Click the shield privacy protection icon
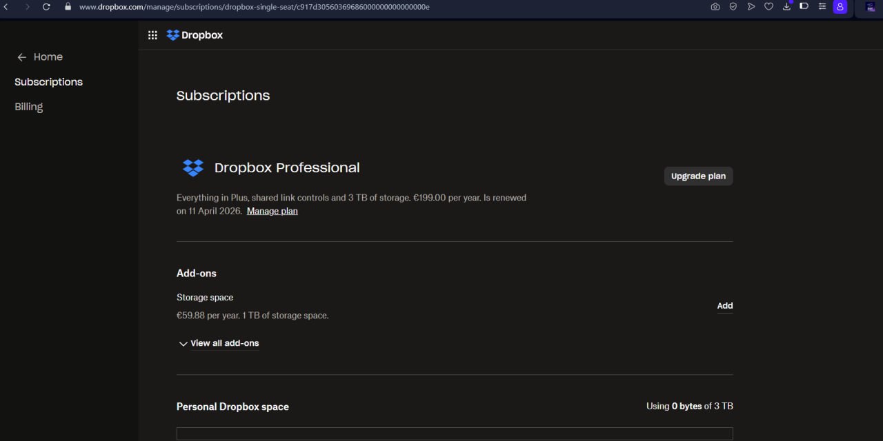Viewport: 883px width, 441px height. point(733,7)
